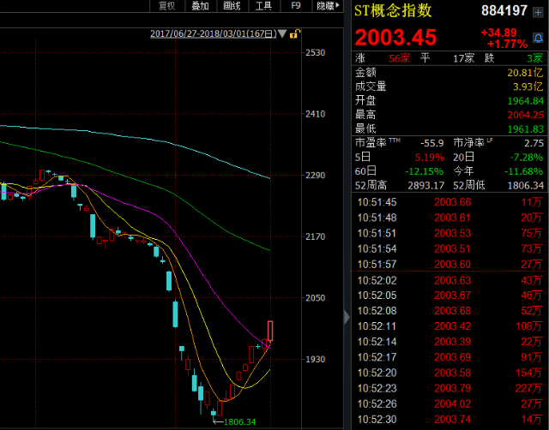Expand the date range dropdown triangle
This screenshot has width=549, height=430.
pos(282,34)
